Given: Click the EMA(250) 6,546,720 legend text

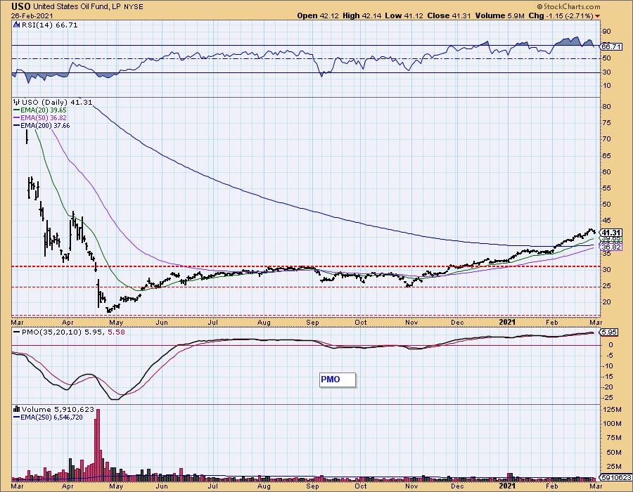Looking at the screenshot, I should point(51,417).
